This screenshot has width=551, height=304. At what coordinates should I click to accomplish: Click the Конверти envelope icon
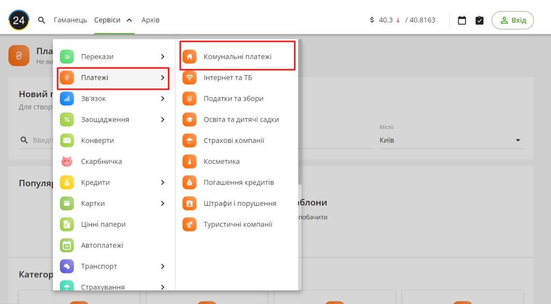[x=67, y=141]
